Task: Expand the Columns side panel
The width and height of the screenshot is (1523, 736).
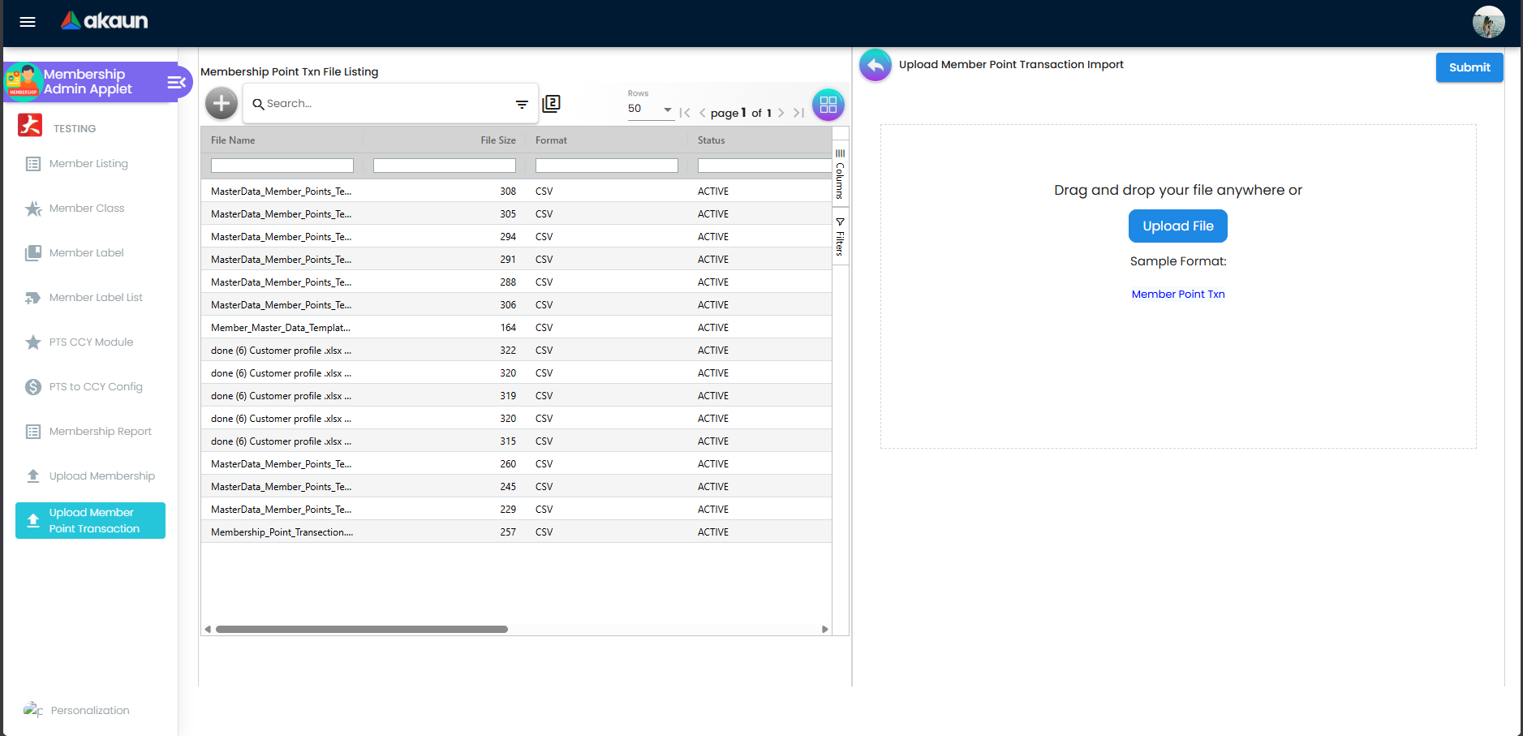Action: click(x=840, y=174)
